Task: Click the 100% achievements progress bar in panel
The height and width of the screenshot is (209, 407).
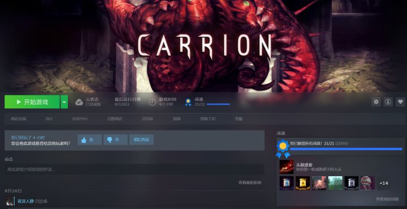Action: pos(346,149)
